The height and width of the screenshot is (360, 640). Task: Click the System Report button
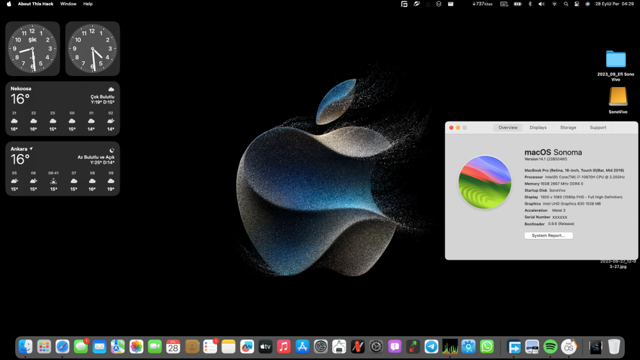(548, 236)
